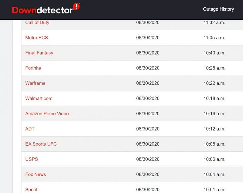
Task: Select the date in the ADT row
Action: [x=148, y=129]
